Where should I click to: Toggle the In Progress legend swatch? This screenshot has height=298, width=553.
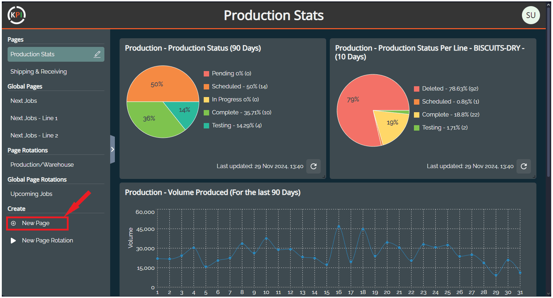tap(207, 100)
